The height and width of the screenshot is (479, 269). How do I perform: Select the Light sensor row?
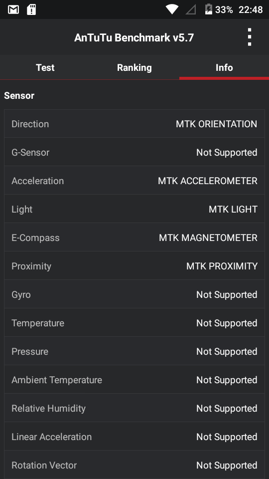point(134,209)
